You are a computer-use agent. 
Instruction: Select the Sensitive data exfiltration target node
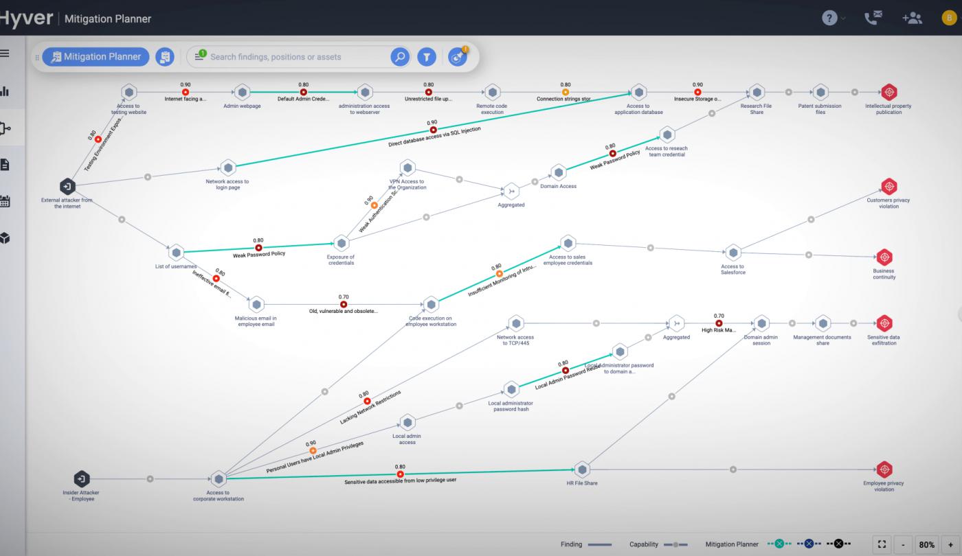(884, 323)
